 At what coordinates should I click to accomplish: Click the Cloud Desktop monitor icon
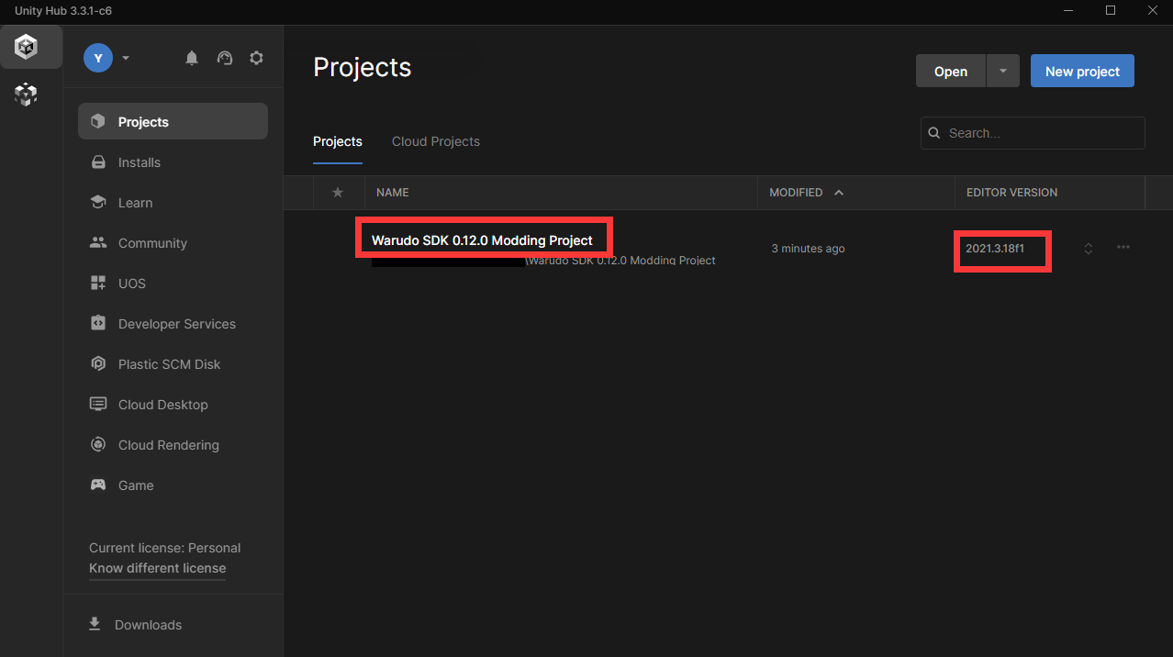point(98,405)
